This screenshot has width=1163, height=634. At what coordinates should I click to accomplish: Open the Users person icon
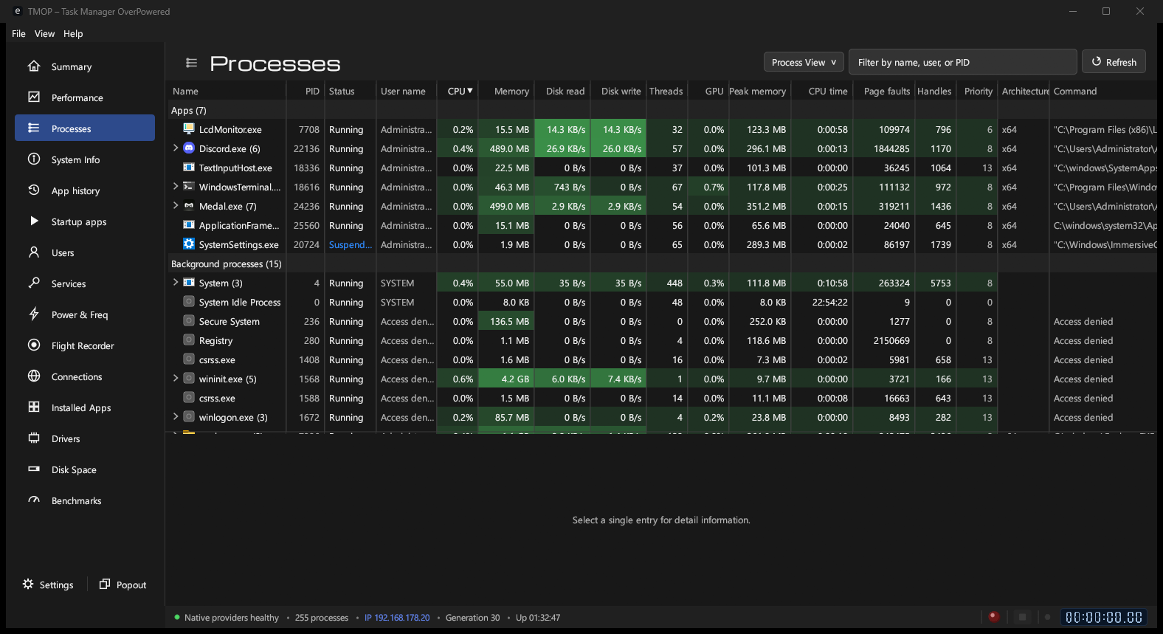34,252
